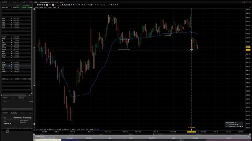Image resolution: width=252 pixels, height=141 pixels.
Task: Select AAPL row in the watchlist
Action: [16, 37]
